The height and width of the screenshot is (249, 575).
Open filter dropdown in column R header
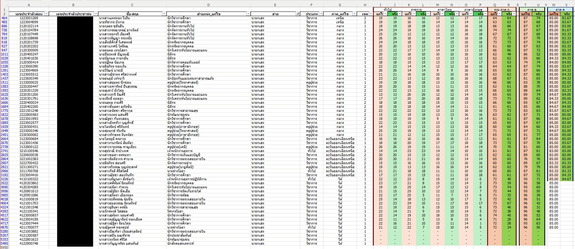pos(515,14)
